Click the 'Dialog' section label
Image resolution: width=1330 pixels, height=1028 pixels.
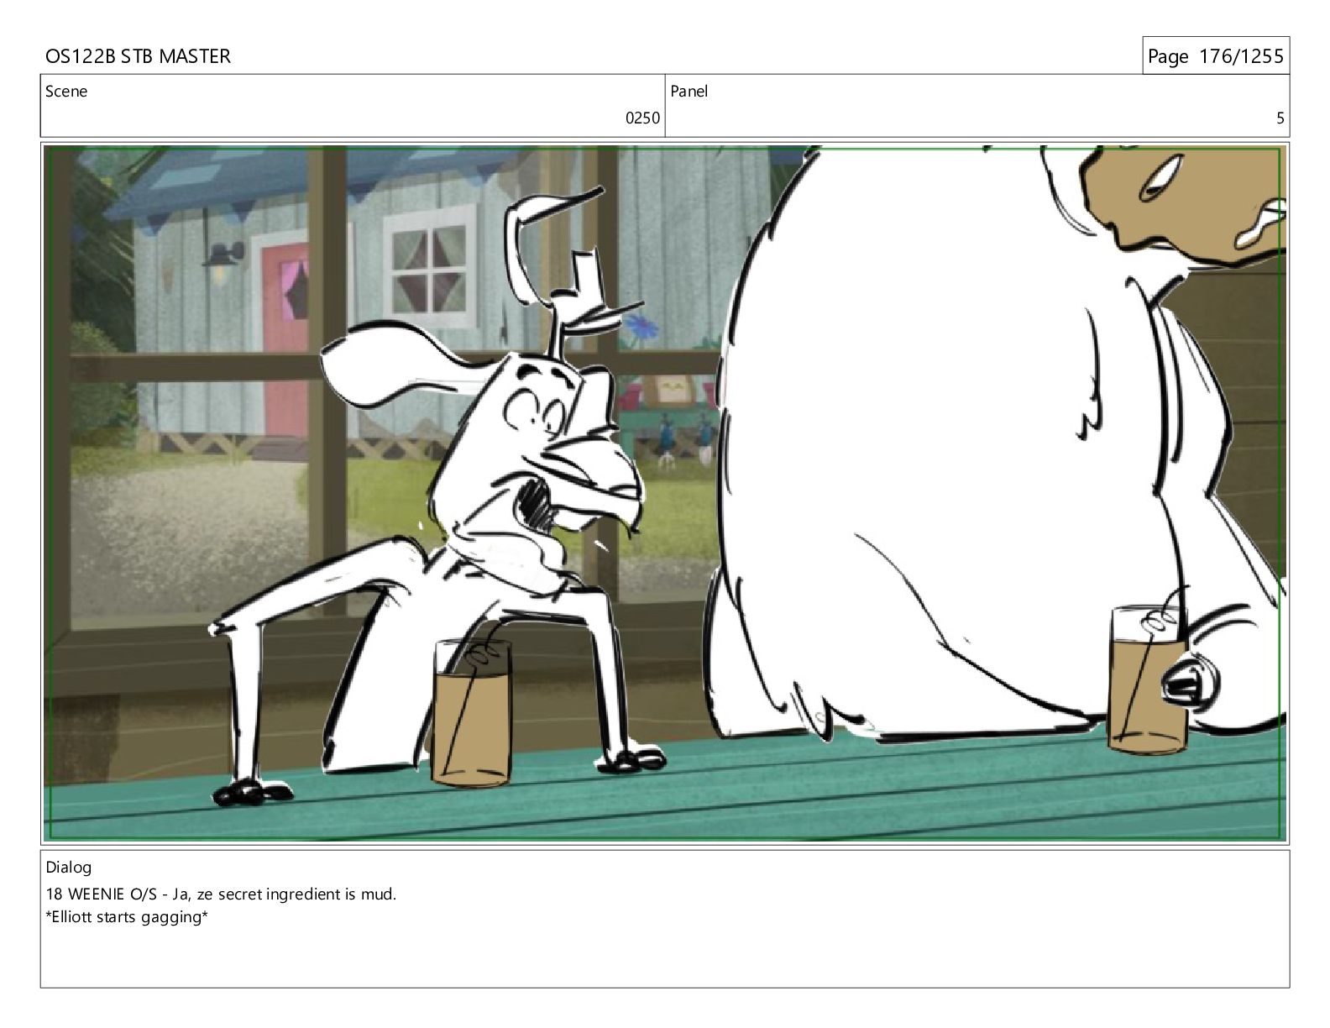pyautogui.click(x=69, y=868)
